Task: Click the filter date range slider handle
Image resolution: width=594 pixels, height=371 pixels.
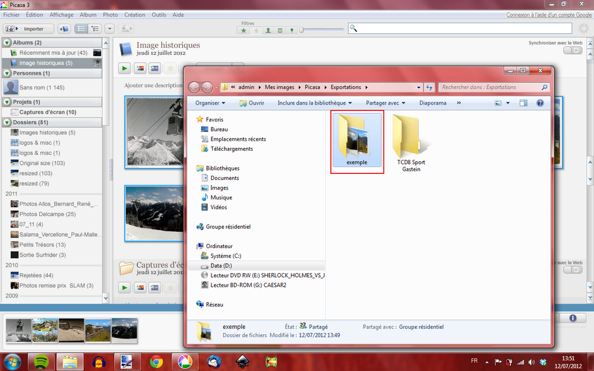Action: tap(302, 30)
